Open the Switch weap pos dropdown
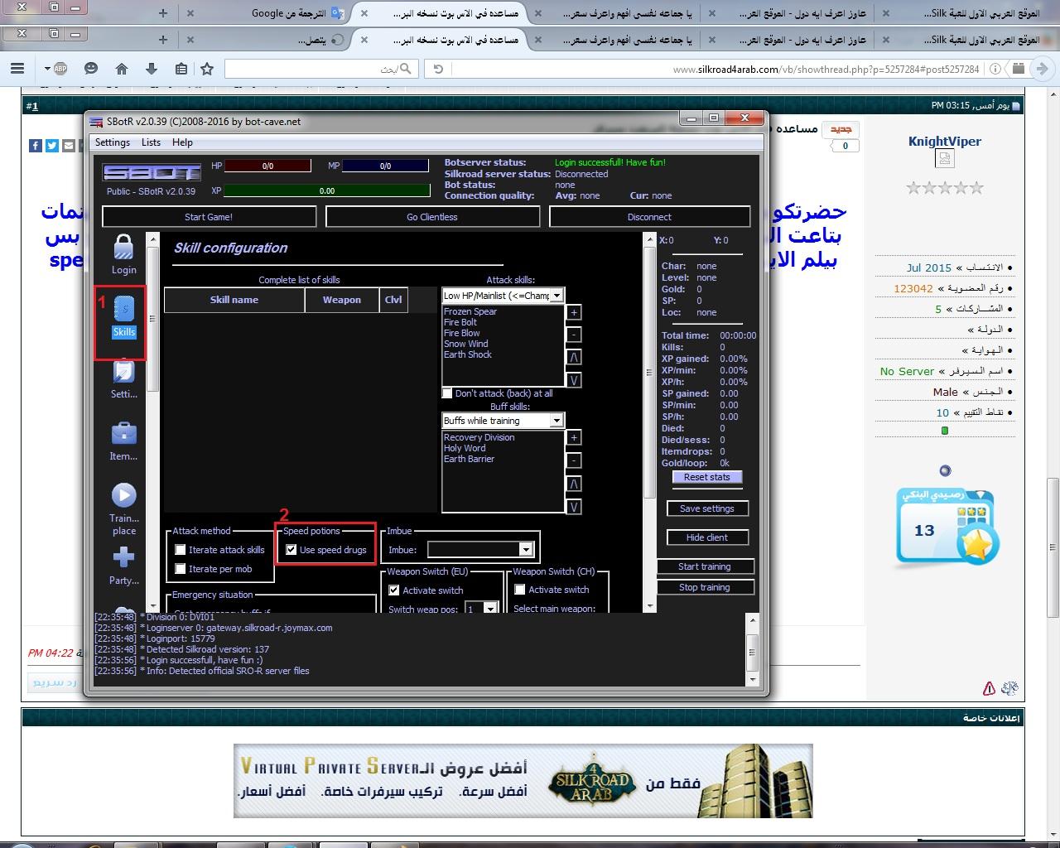 pyautogui.click(x=490, y=609)
